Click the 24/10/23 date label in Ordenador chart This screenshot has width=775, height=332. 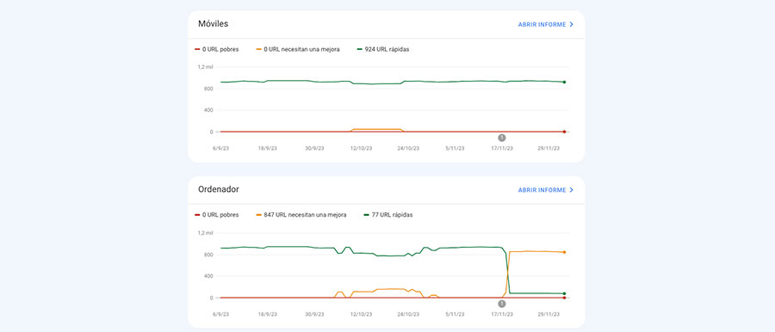point(409,314)
